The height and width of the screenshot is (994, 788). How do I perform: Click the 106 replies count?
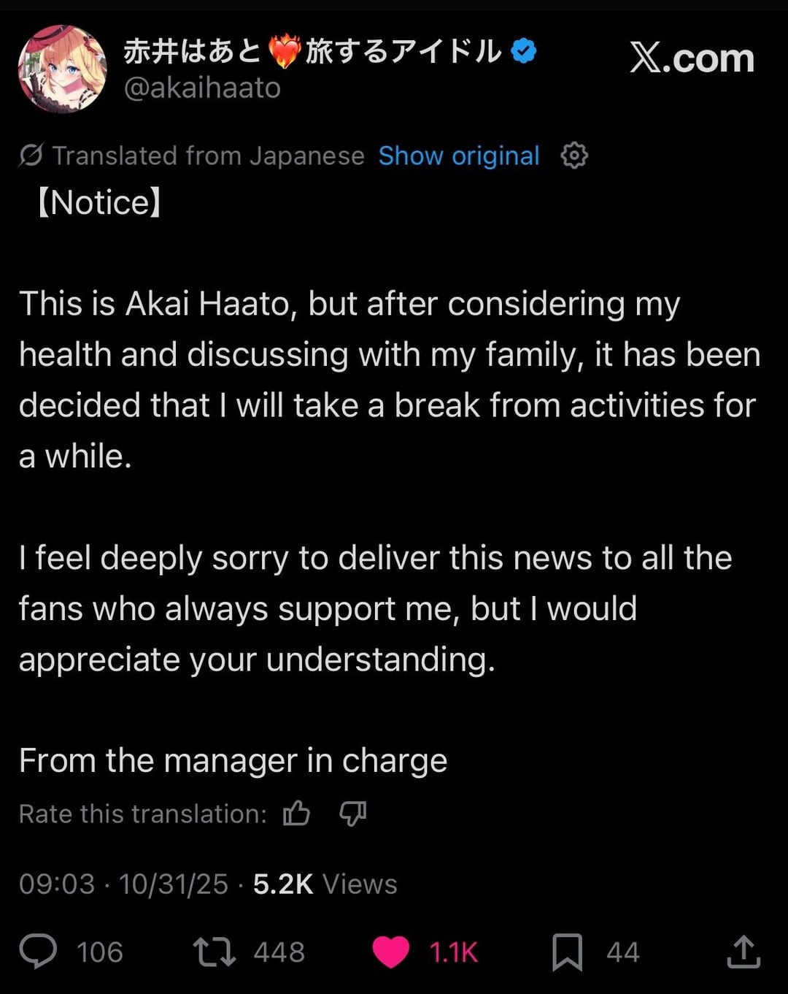point(99,952)
